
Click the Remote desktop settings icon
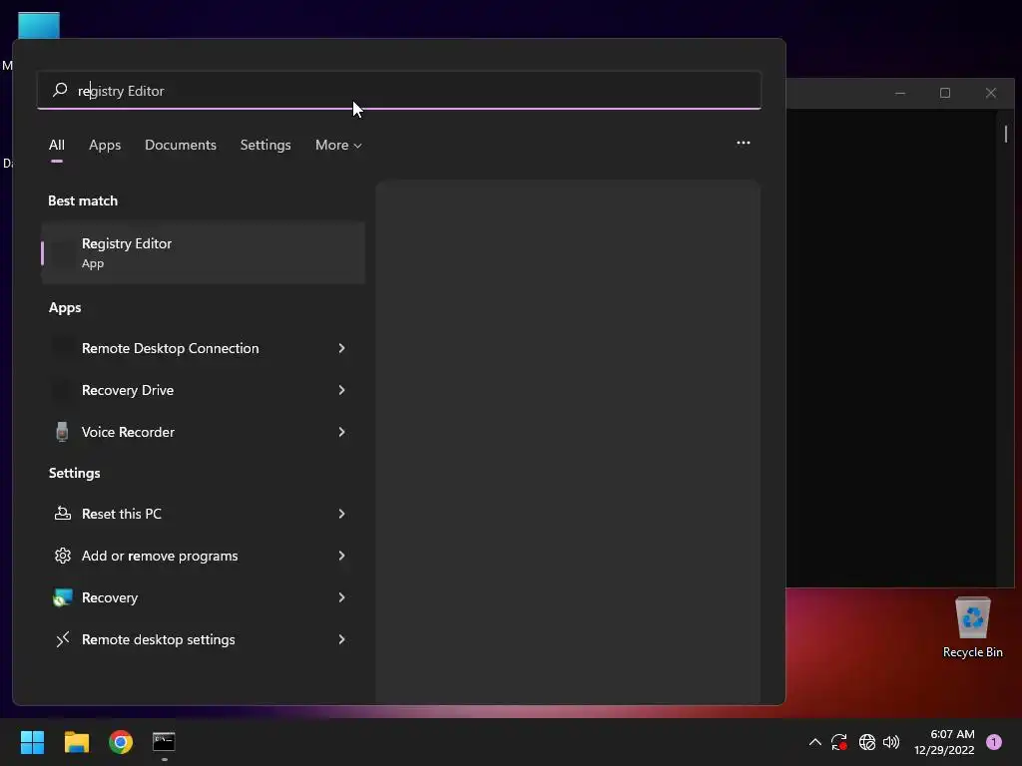coord(63,639)
